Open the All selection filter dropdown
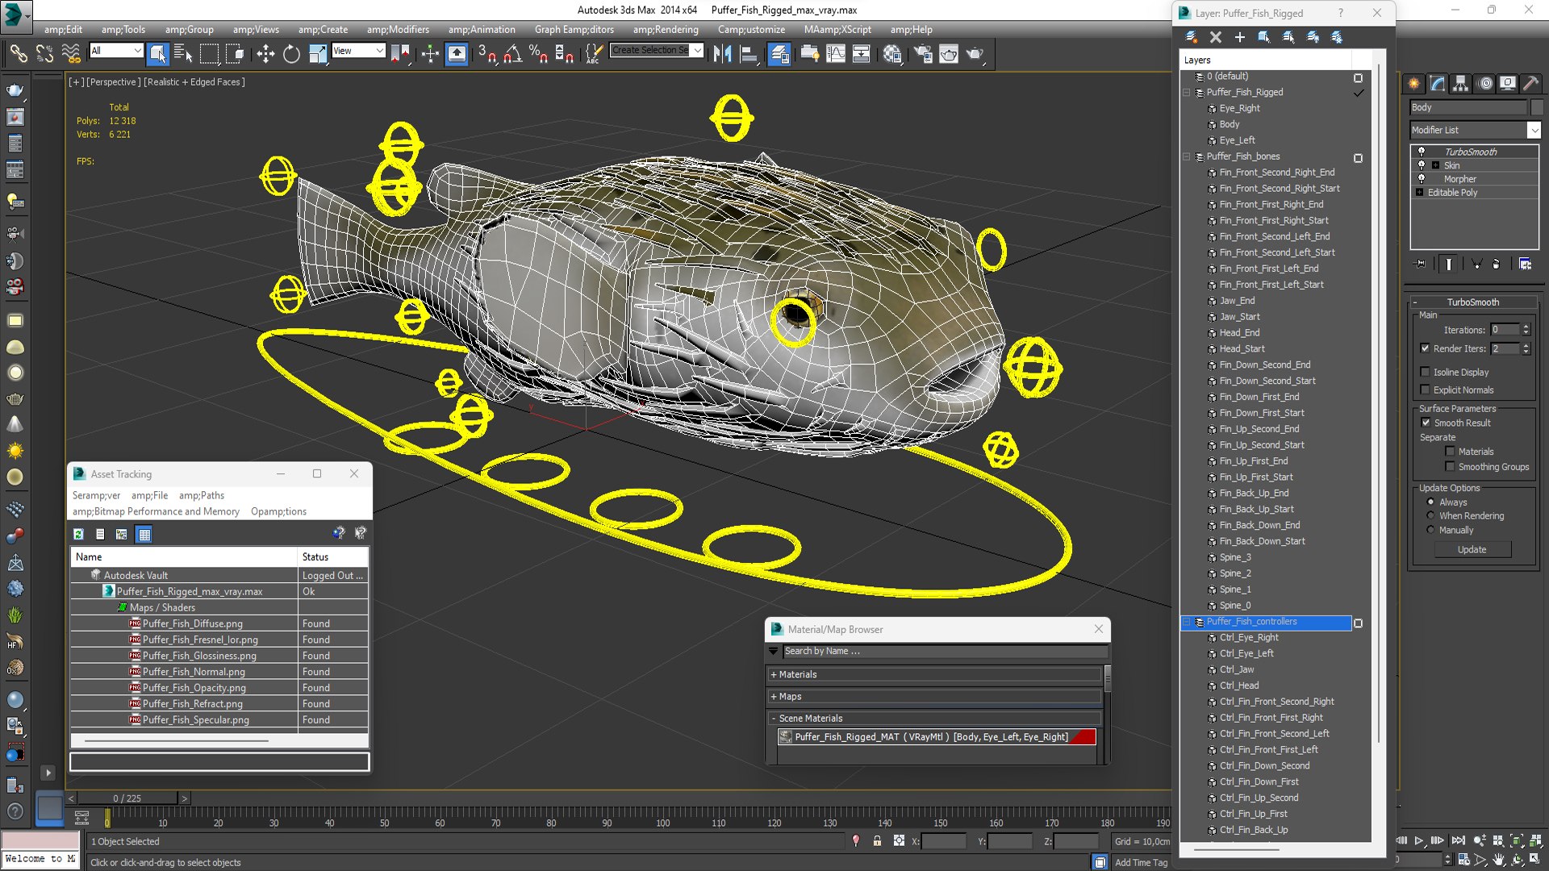Screen dimensions: 1549x871 pos(115,51)
